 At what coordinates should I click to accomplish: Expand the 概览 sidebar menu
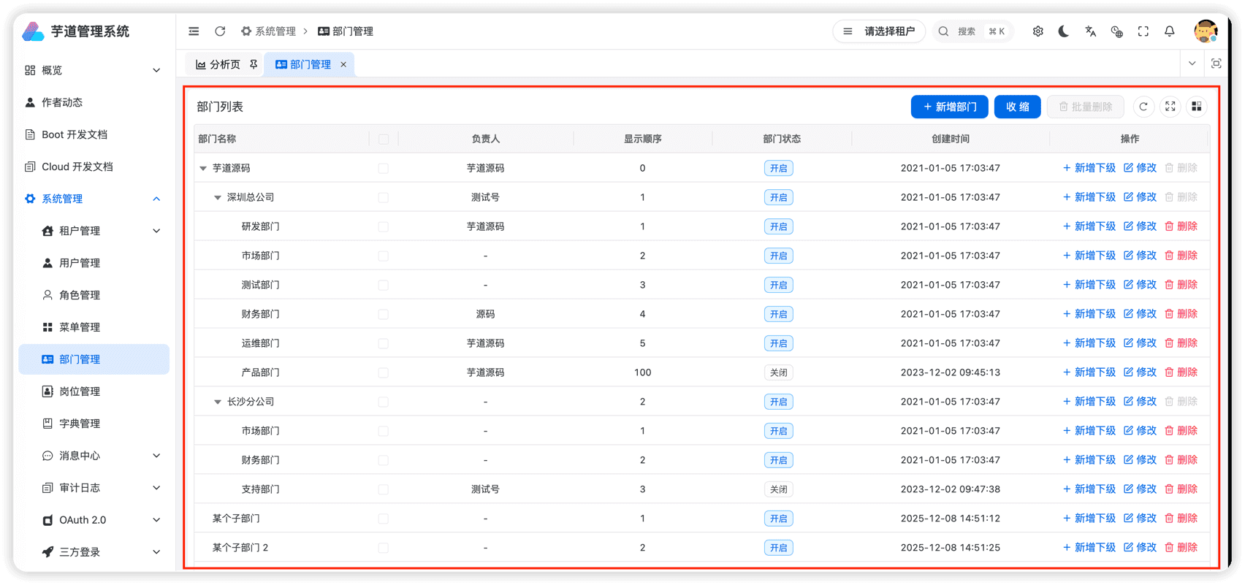click(x=94, y=70)
